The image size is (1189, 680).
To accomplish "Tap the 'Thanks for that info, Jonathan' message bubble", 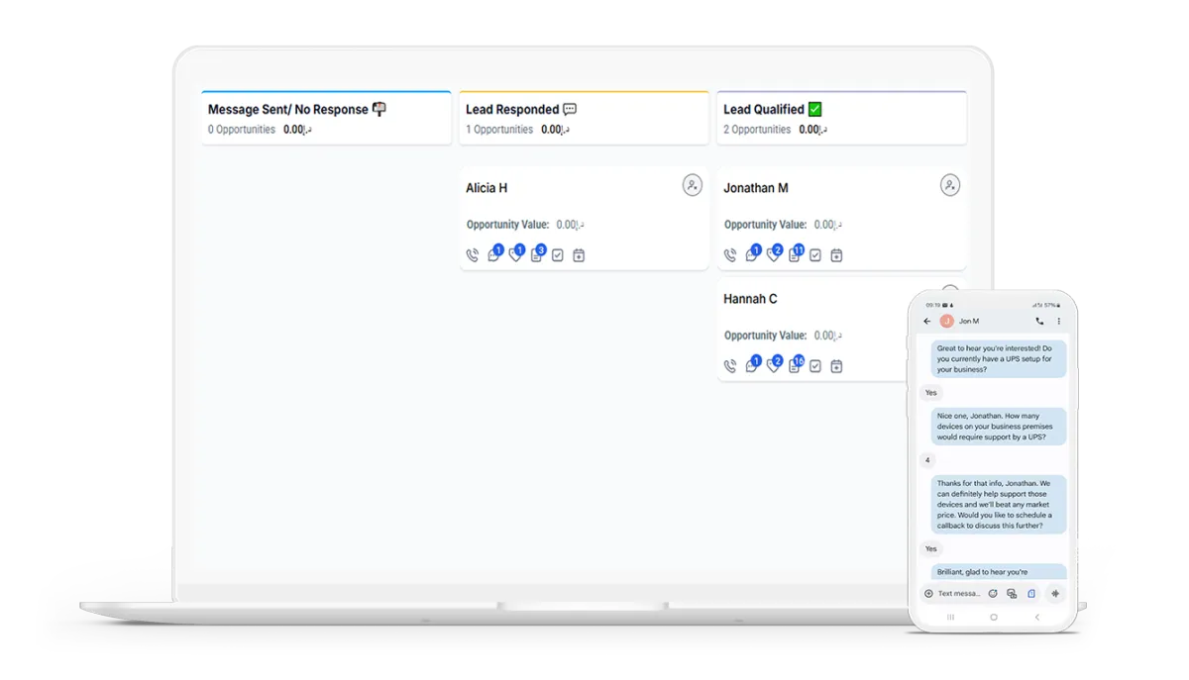I will 999,505.
